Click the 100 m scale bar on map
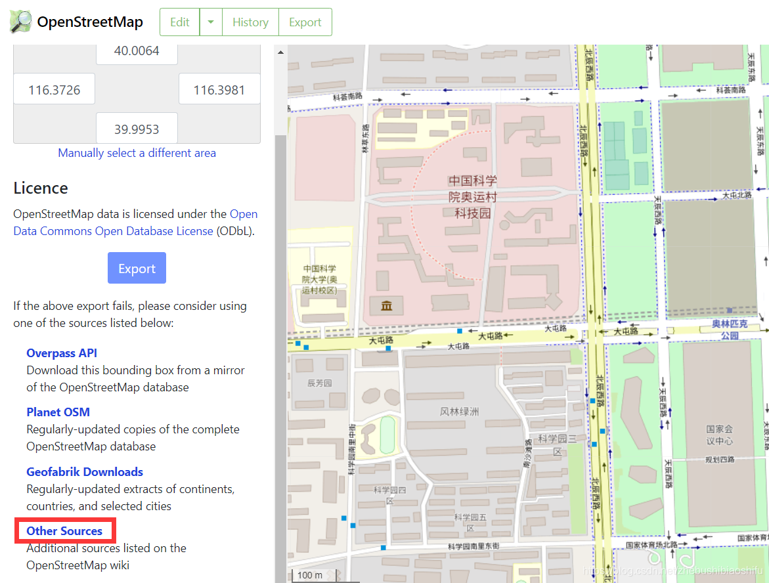 [x=312, y=574]
